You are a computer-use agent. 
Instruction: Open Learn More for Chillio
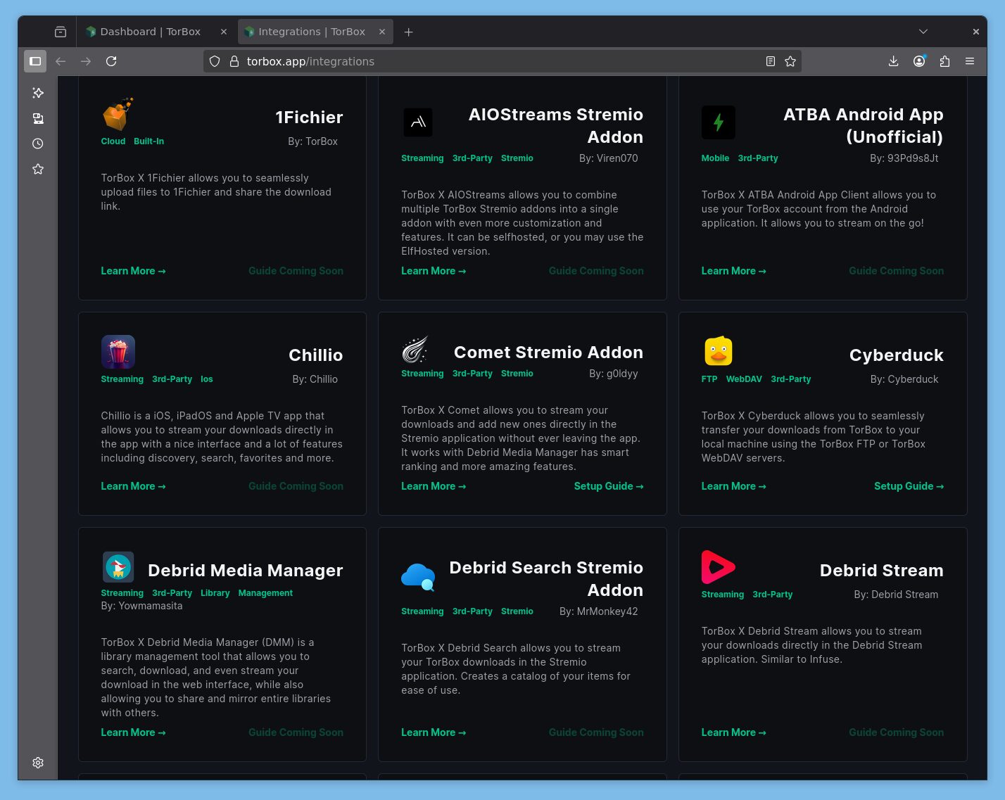133,486
